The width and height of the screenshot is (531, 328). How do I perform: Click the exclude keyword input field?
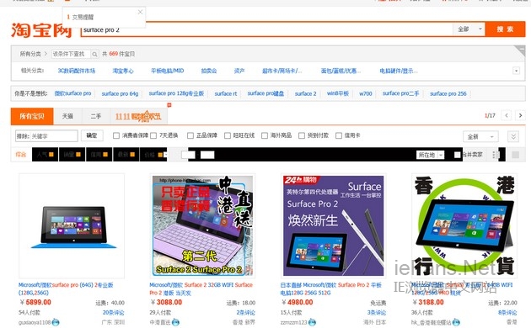pos(46,136)
